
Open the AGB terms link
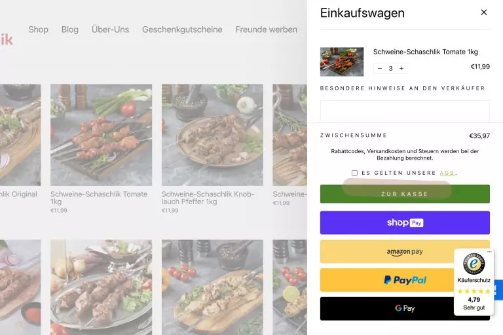447,173
